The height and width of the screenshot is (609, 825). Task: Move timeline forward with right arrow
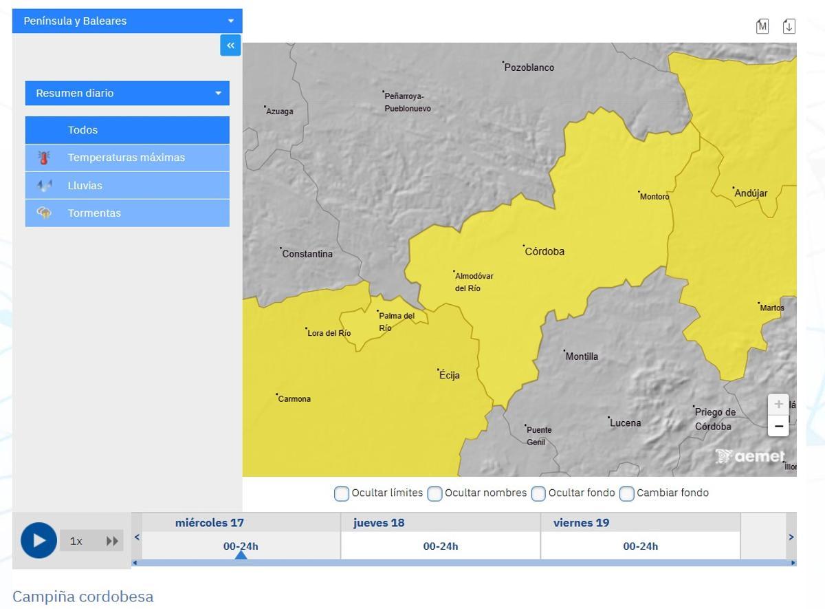[x=791, y=537]
